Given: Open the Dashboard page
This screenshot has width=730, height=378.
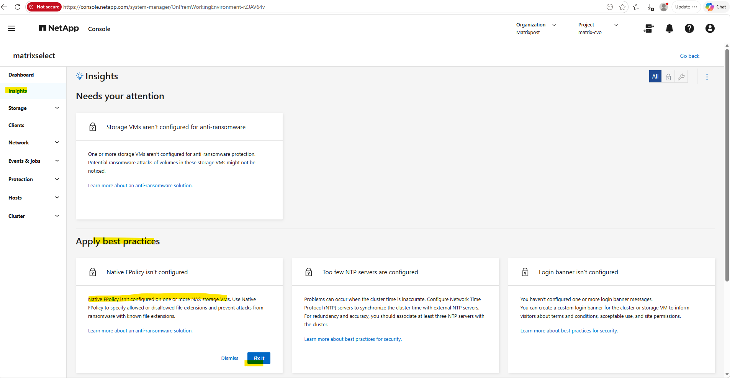Looking at the screenshot, I should 21,75.
